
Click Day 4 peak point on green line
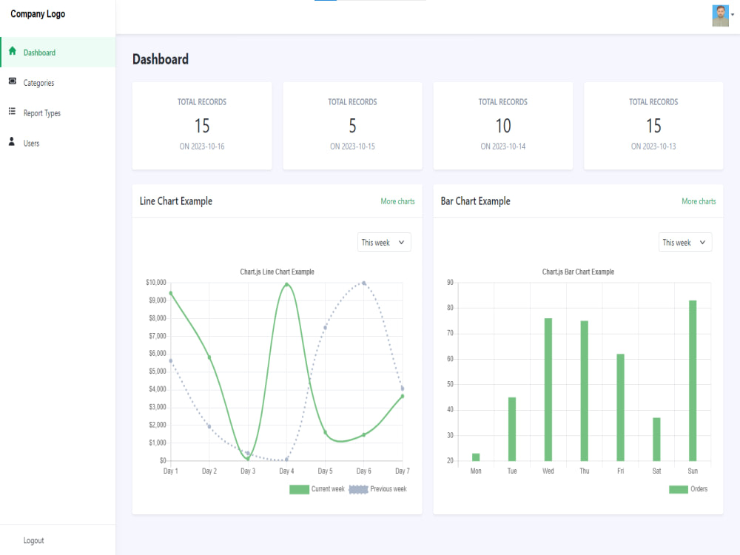[x=286, y=285]
